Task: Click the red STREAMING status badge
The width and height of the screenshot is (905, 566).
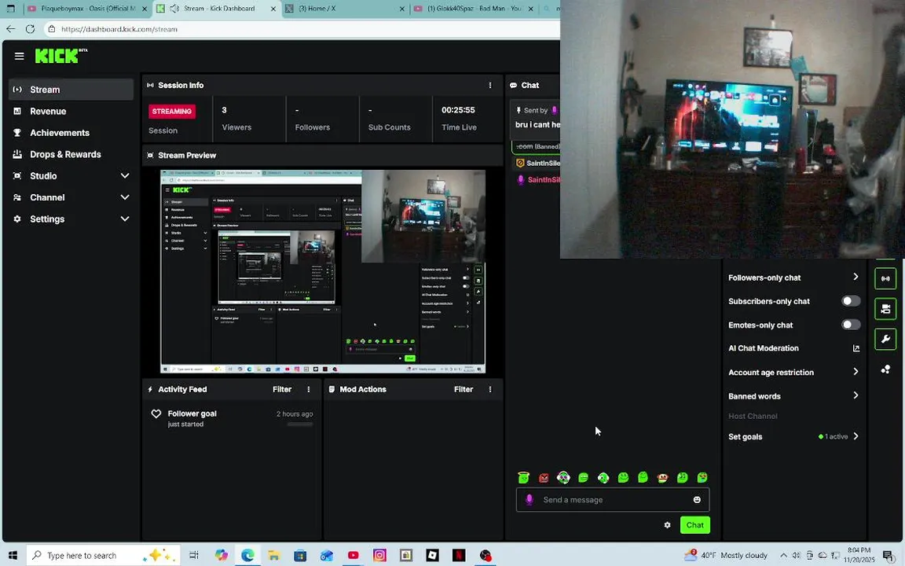Action: click(172, 112)
